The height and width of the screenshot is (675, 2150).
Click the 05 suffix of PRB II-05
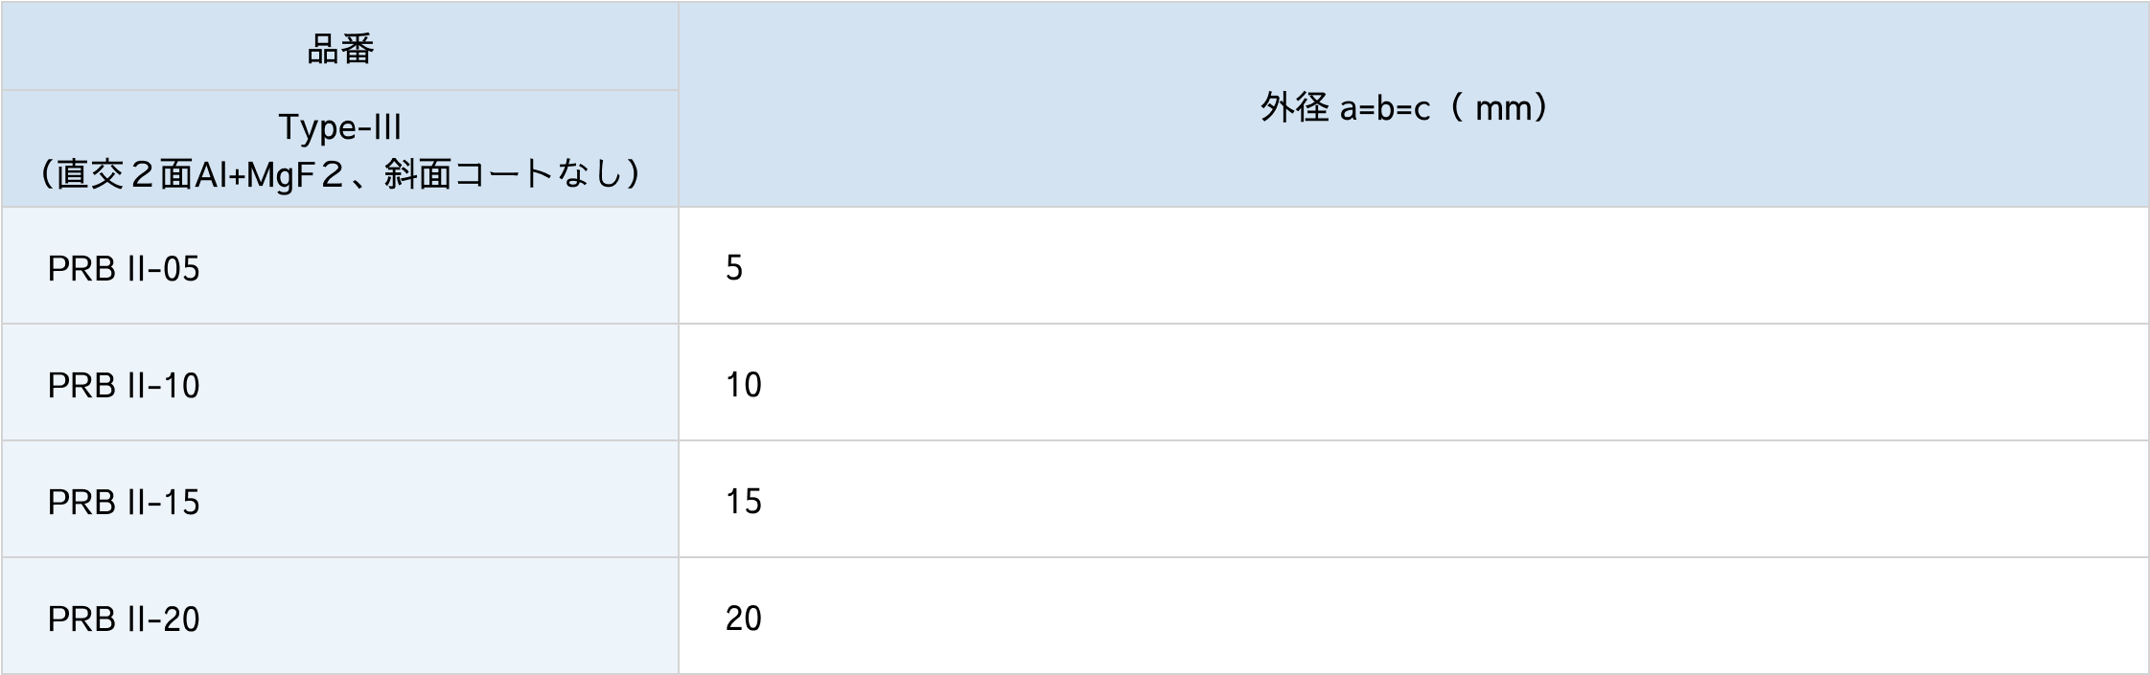click(181, 269)
